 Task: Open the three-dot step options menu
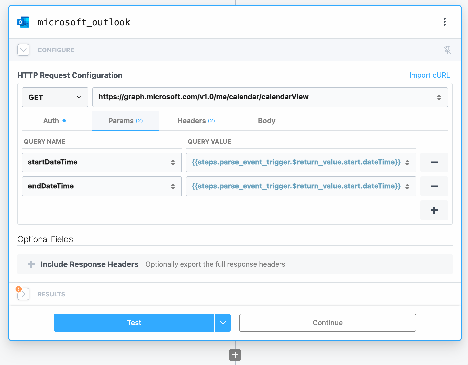tap(445, 22)
